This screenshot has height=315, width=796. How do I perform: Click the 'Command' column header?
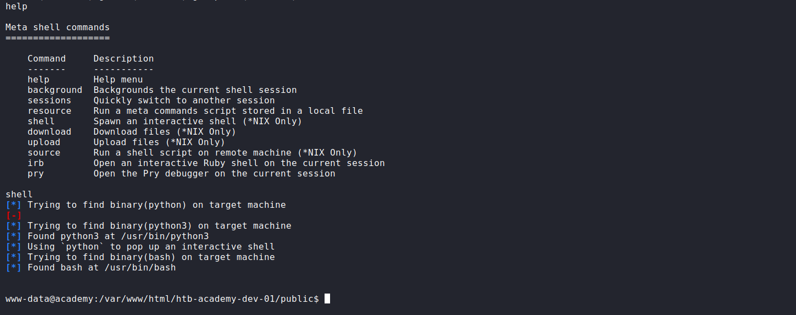tap(47, 59)
